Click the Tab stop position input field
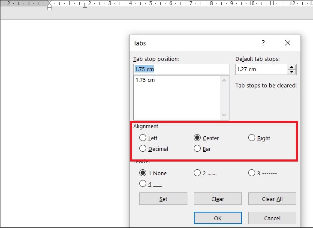 coord(181,69)
